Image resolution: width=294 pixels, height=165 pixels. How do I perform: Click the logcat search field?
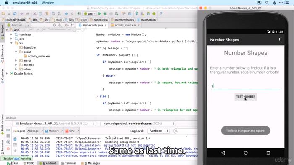186,131
